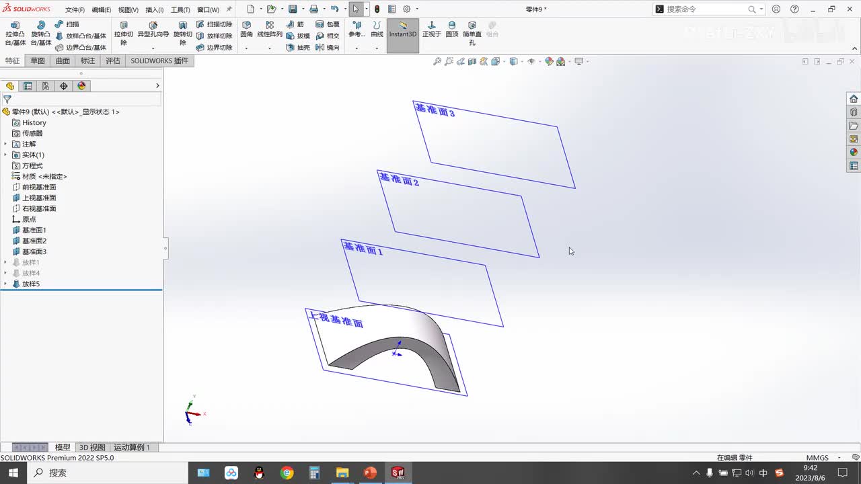Open the 编辑(E) menu
This screenshot has height=484, width=861.
pos(102,10)
